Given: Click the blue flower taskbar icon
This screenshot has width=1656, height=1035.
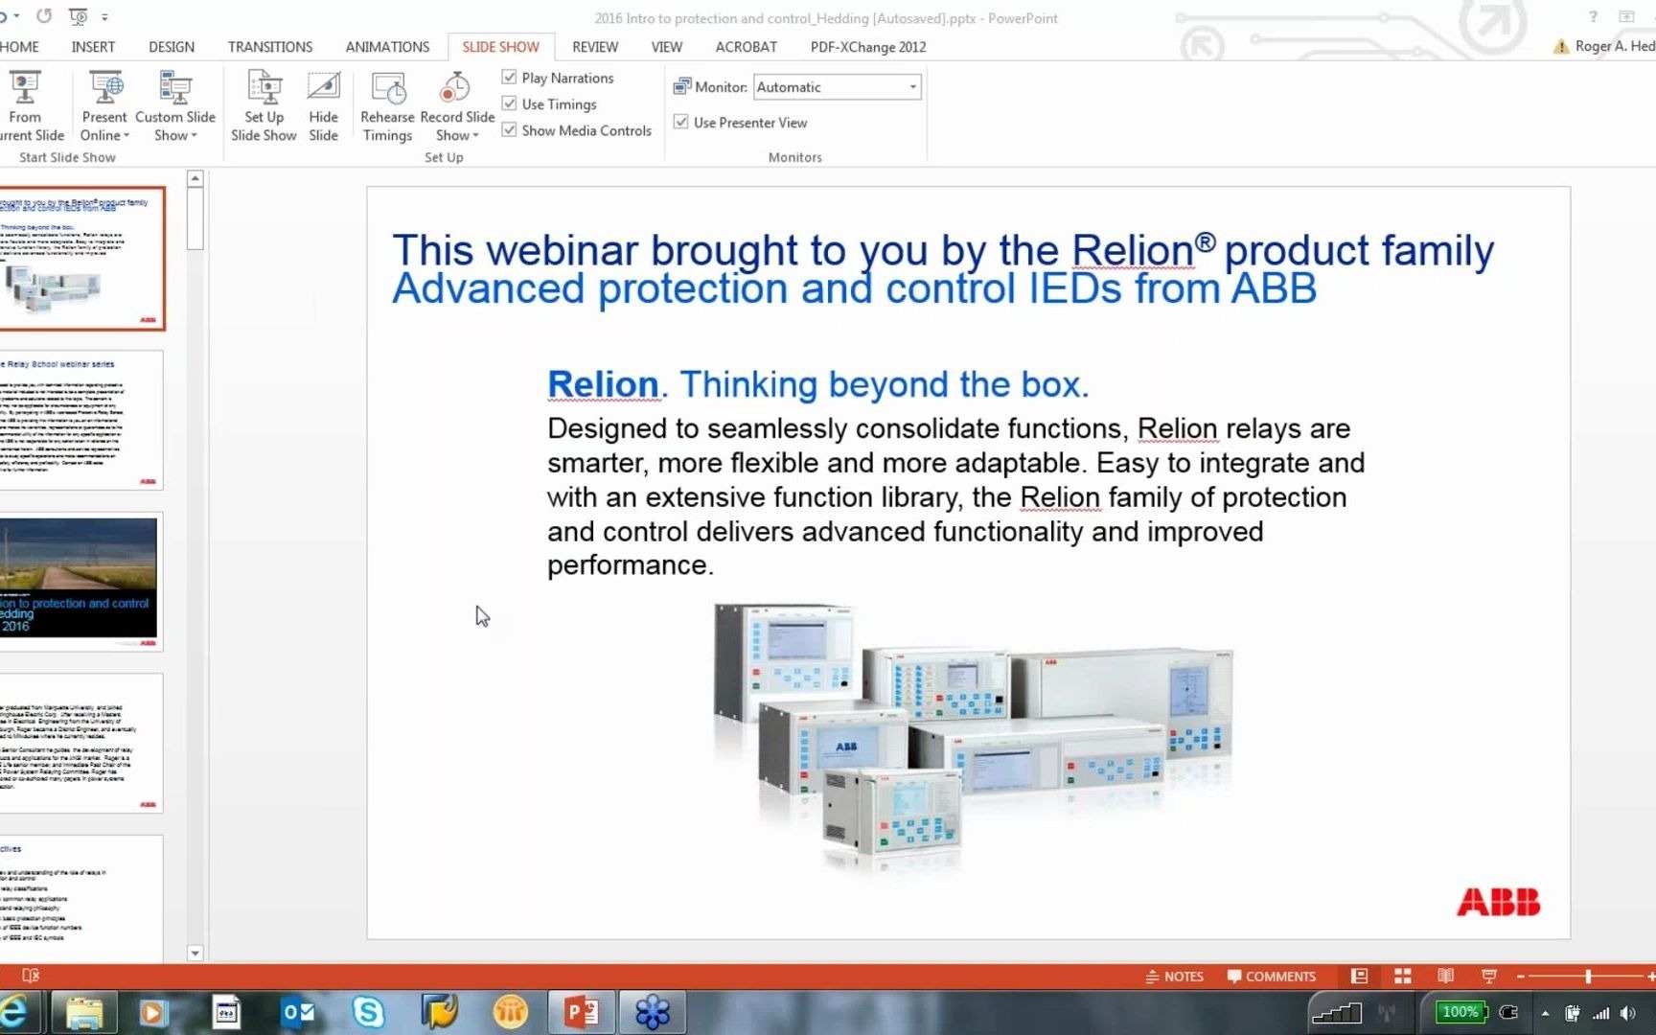Looking at the screenshot, I should [x=653, y=1012].
